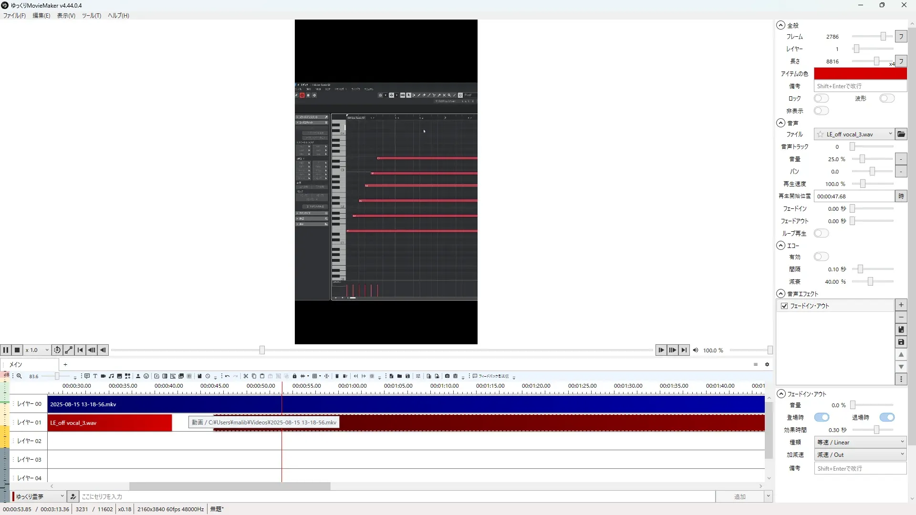Open the ファイル(F) menu

pyautogui.click(x=14, y=16)
